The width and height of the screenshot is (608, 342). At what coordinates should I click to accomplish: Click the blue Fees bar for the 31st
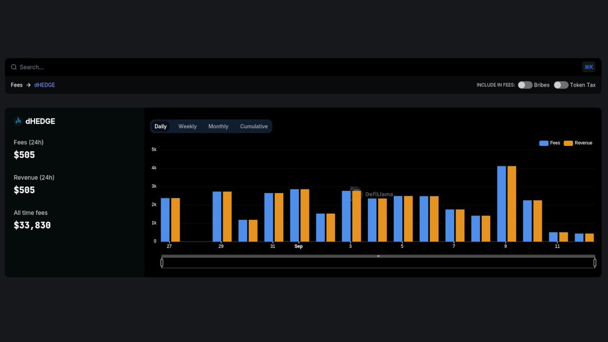tap(269, 217)
